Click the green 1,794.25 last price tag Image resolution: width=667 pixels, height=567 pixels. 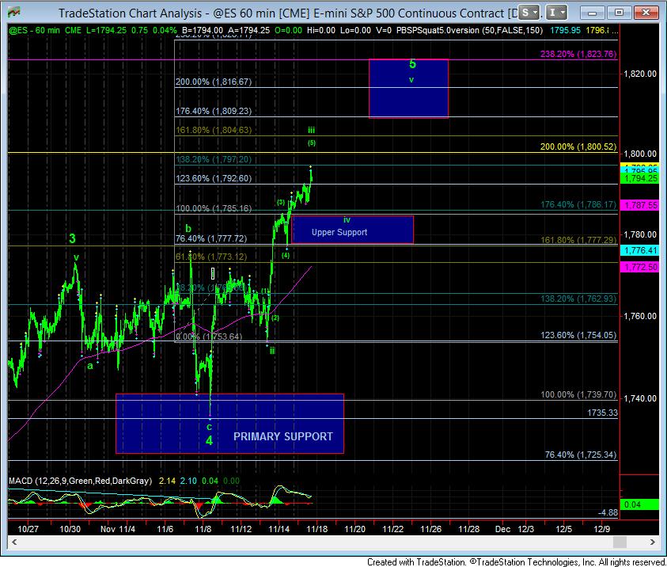640,178
